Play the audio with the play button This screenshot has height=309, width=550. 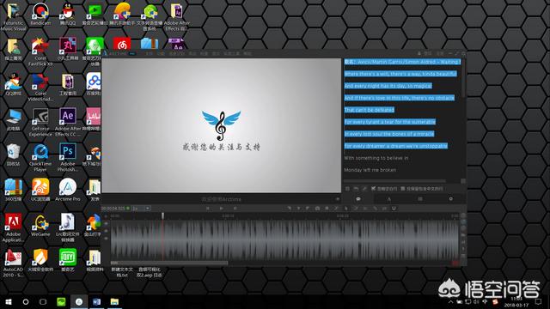(x=222, y=208)
